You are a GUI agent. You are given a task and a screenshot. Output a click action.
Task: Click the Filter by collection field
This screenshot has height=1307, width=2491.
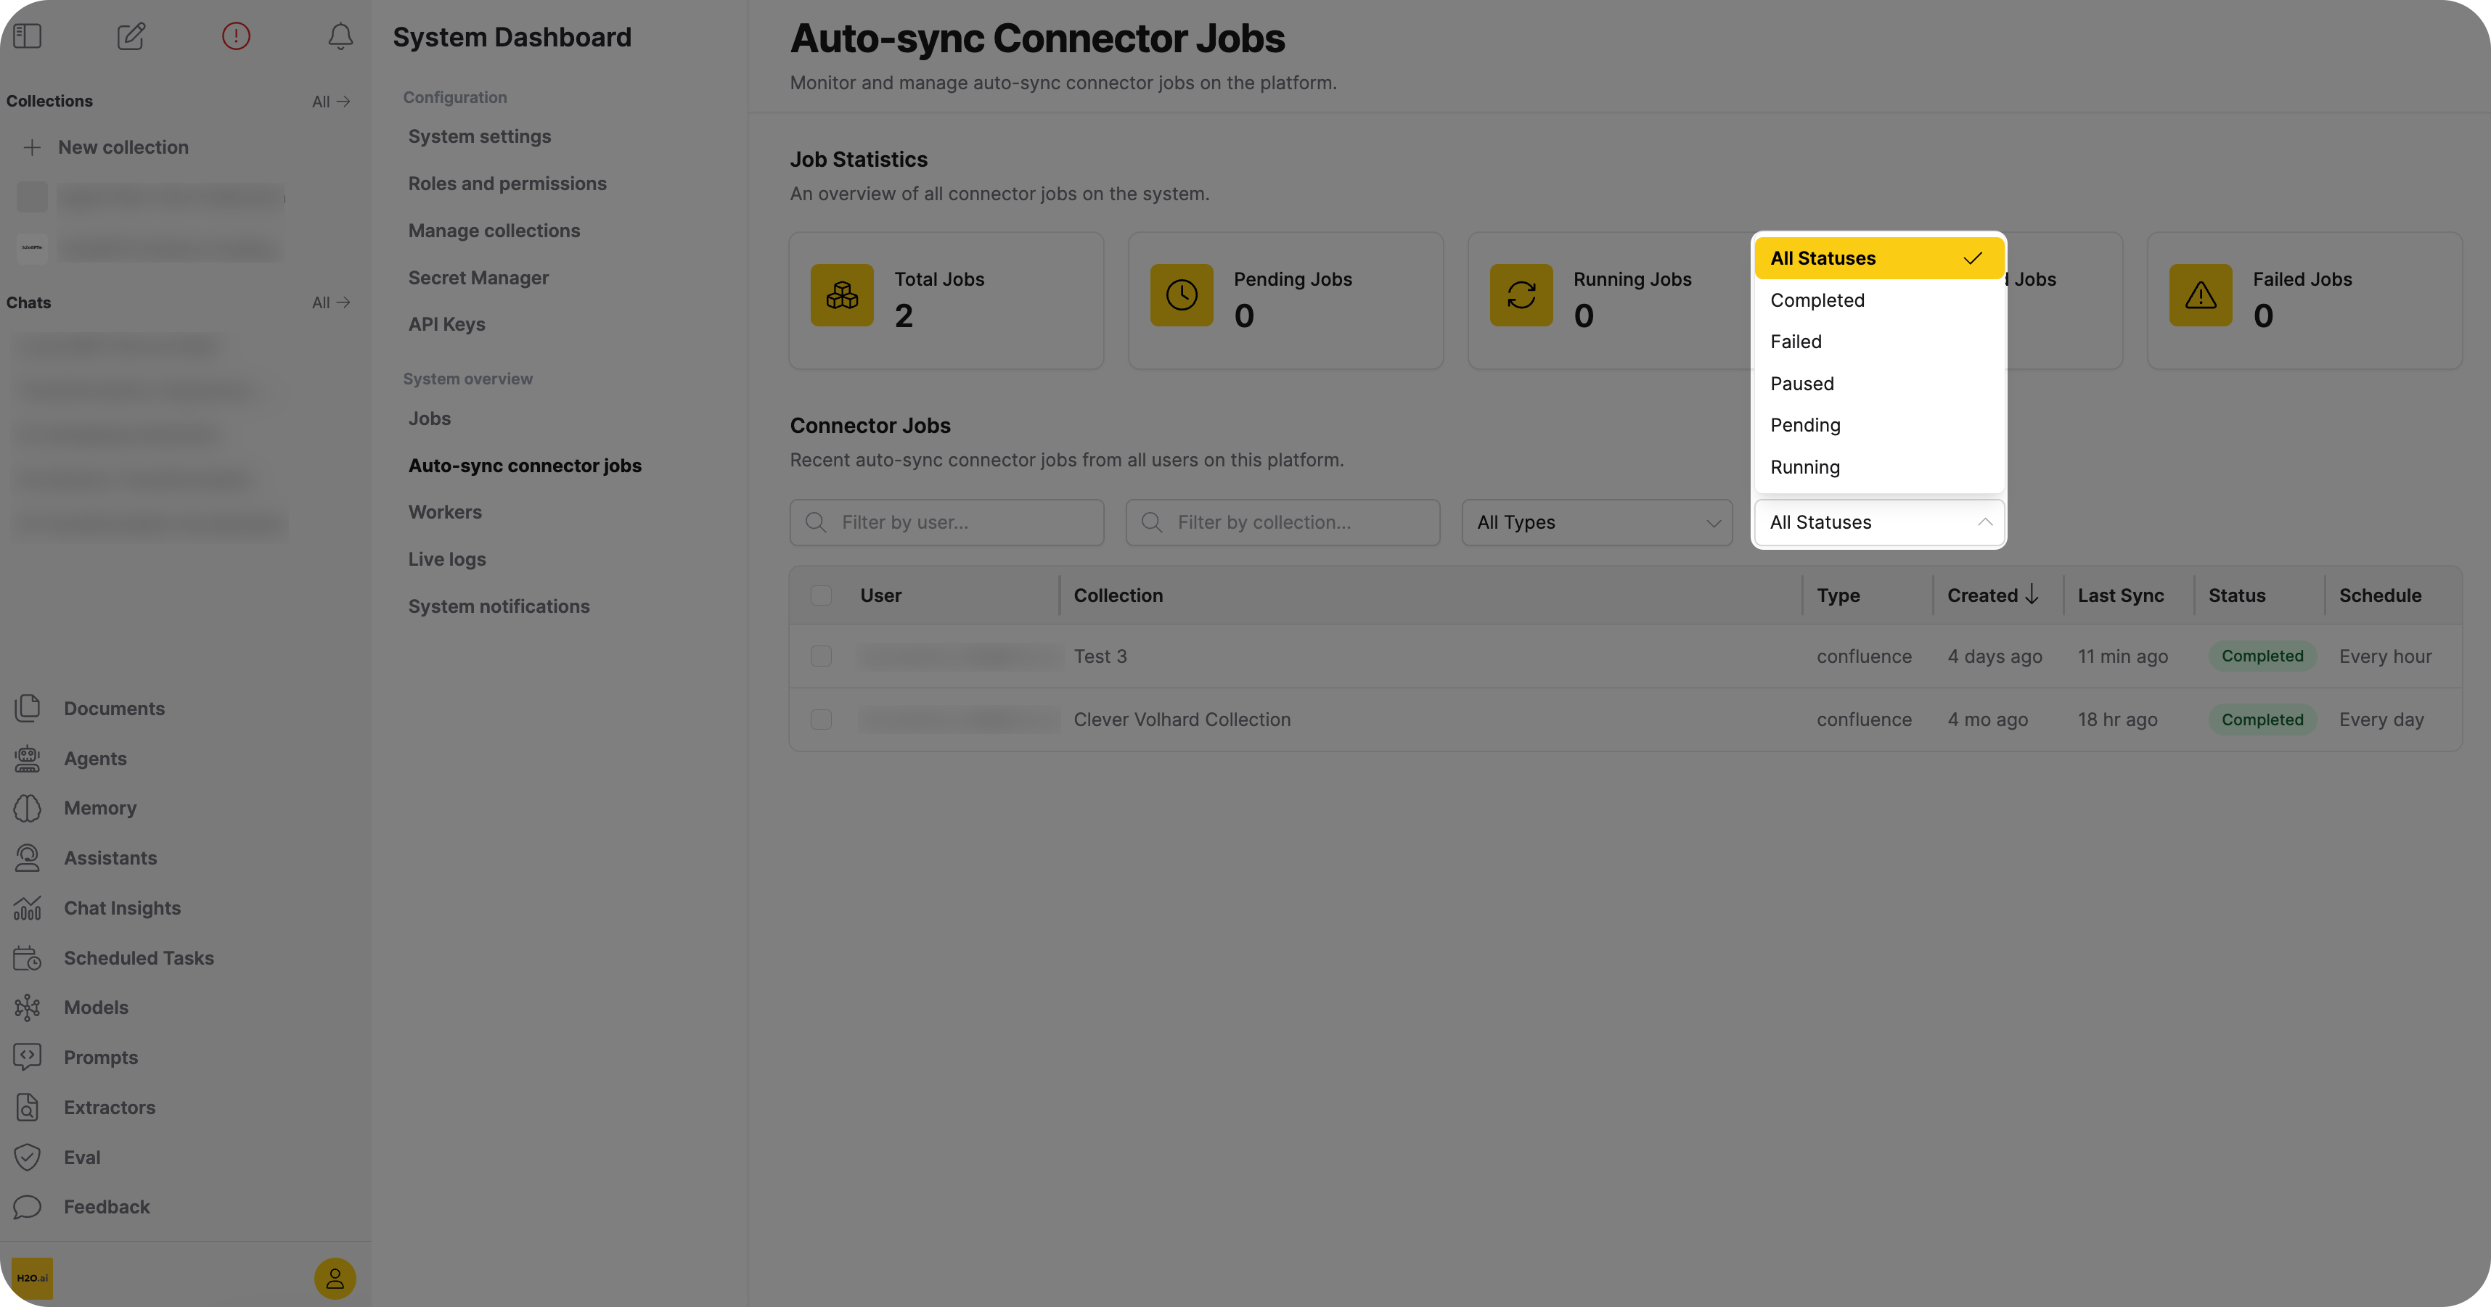click(x=1283, y=523)
